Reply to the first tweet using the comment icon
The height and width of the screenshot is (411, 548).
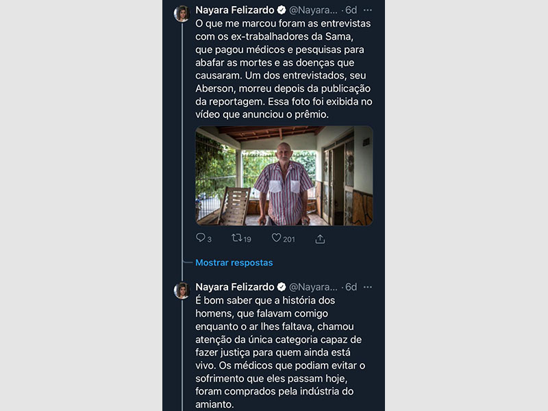coord(201,238)
